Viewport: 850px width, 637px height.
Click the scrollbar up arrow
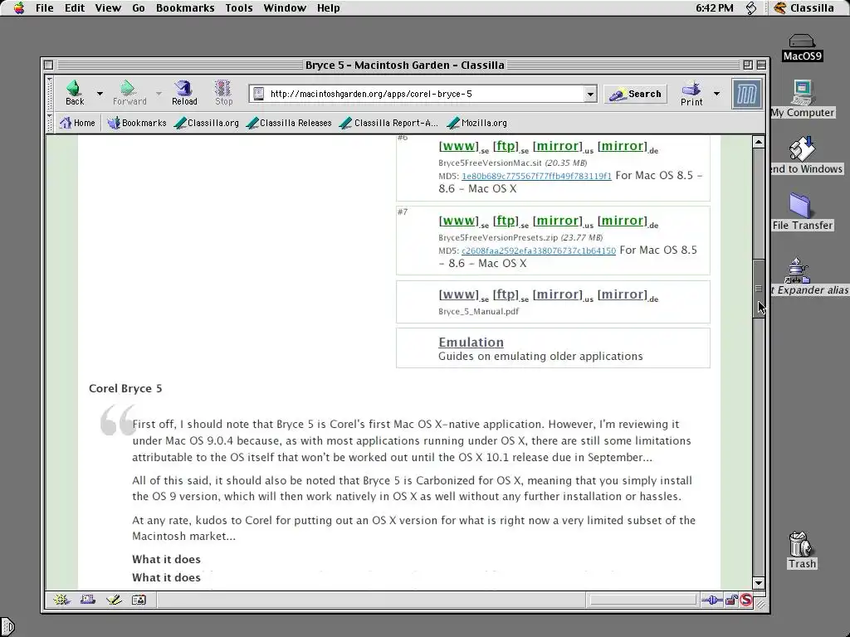[x=759, y=142]
